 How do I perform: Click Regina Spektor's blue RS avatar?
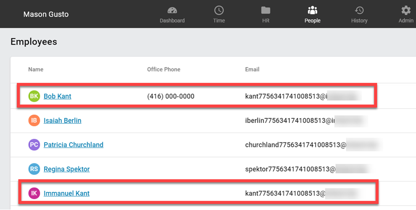pyautogui.click(x=34, y=169)
